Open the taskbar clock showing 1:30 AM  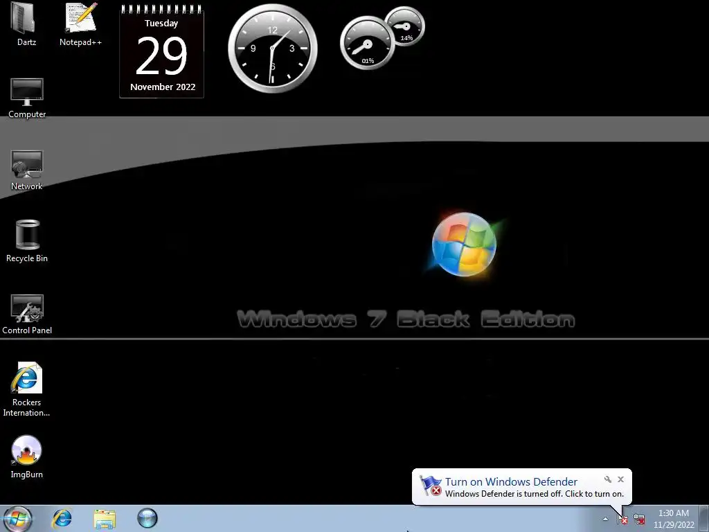coord(674,519)
